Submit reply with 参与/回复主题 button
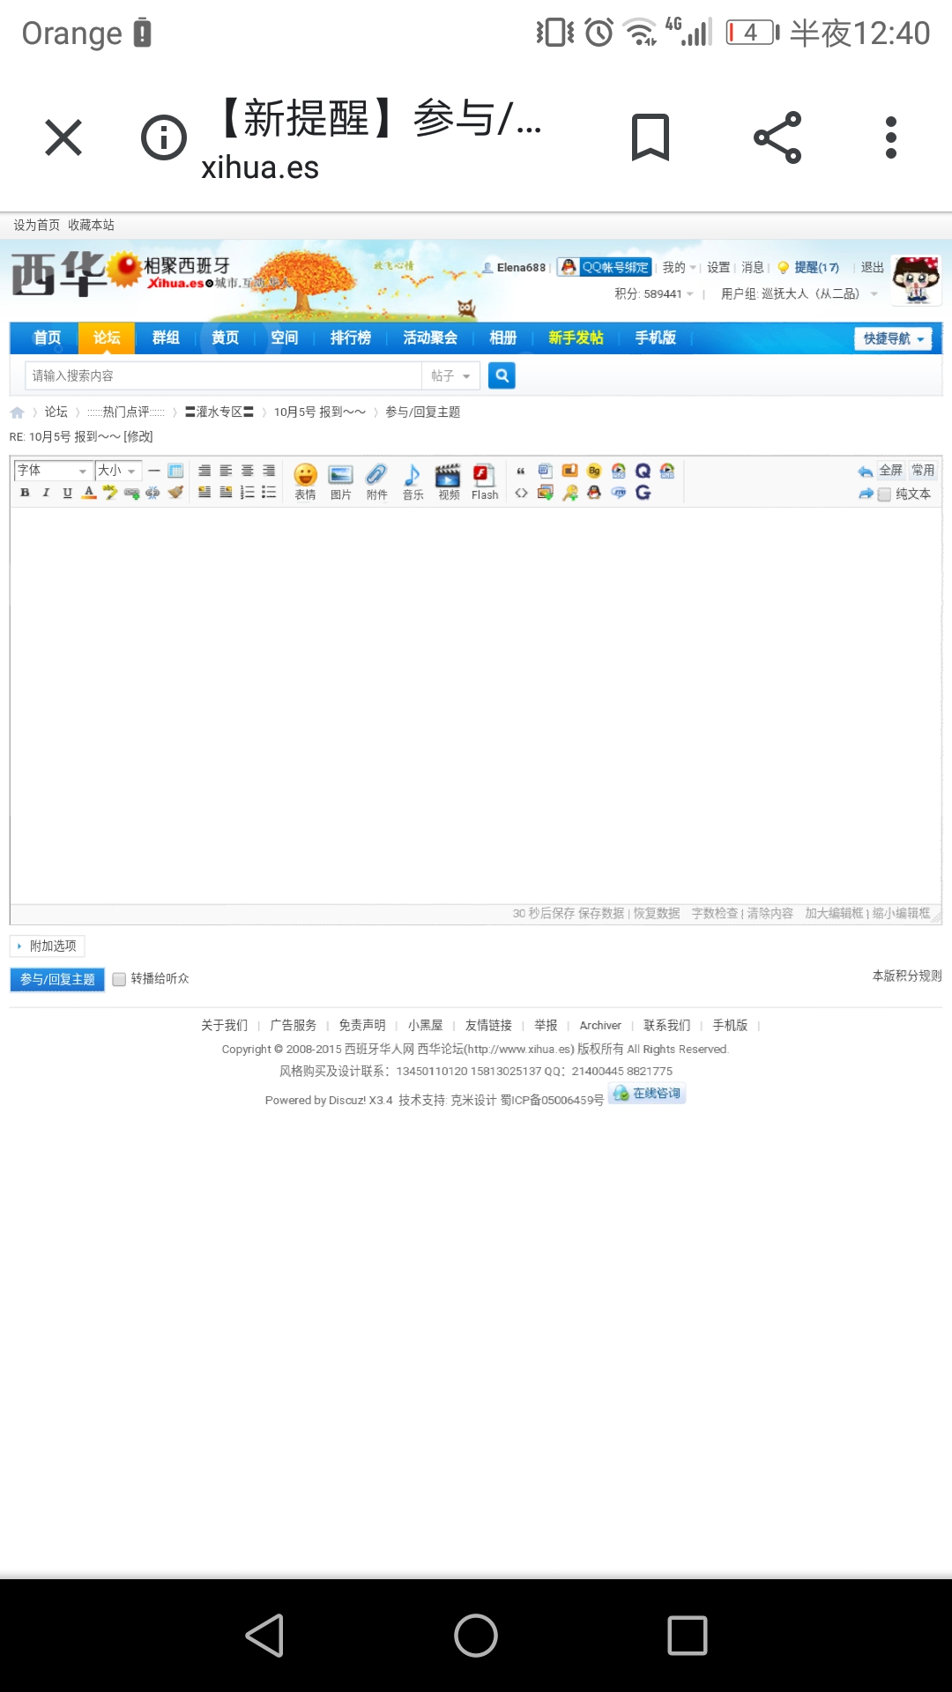This screenshot has width=952, height=1692. (x=57, y=979)
